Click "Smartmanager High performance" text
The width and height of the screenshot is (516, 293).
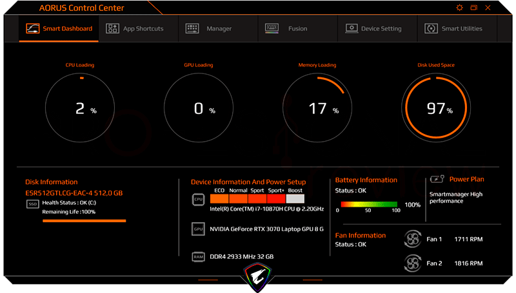(456, 198)
